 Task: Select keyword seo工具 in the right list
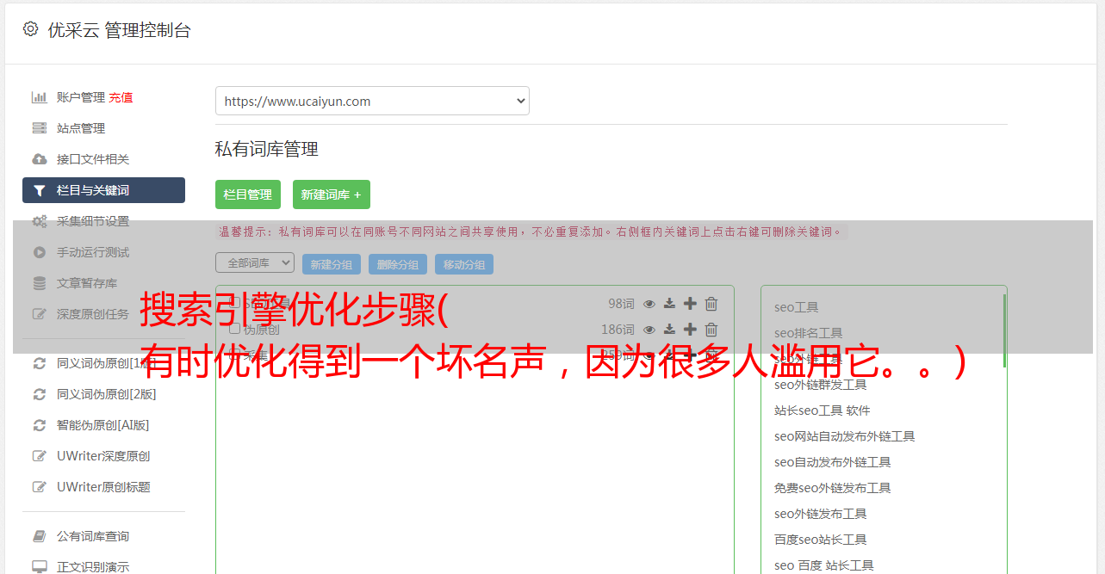tap(796, 307)
